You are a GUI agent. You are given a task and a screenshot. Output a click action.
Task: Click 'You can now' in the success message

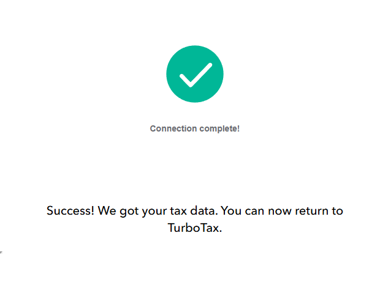(x=256, y=210)
